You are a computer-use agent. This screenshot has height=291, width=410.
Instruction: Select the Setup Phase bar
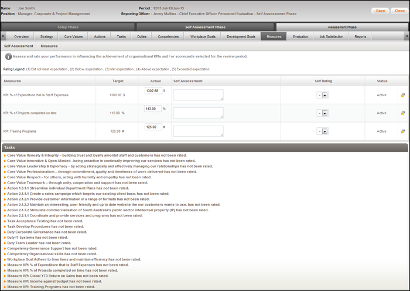(68, 27)
